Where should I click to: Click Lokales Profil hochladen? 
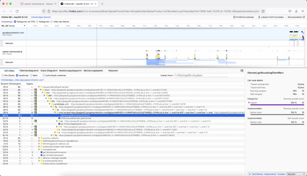coord(271,17)
